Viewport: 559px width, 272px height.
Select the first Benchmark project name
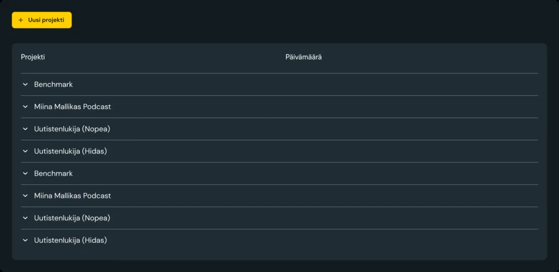coord(53,84)
